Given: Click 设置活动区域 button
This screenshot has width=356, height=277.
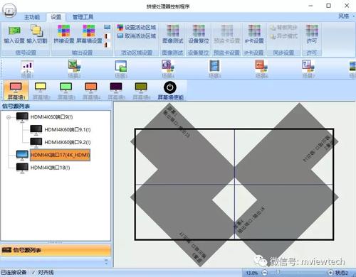Looking at the screenshot, I should click(137, 28).
